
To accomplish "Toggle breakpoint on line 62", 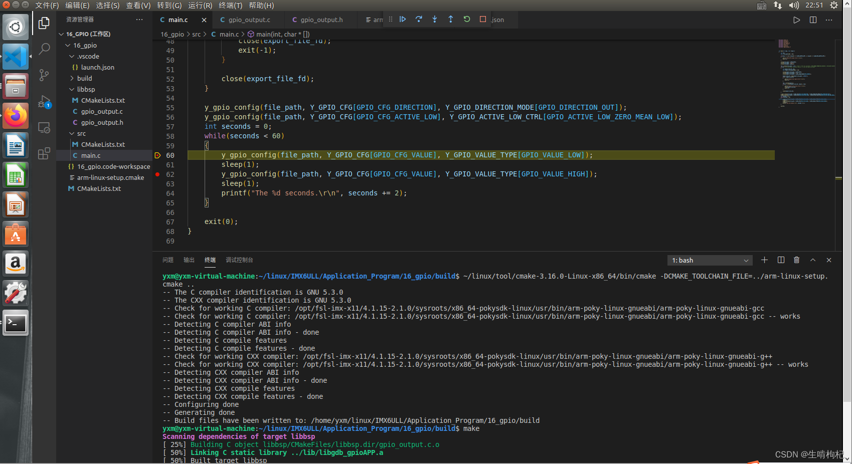I will [157, 174].
